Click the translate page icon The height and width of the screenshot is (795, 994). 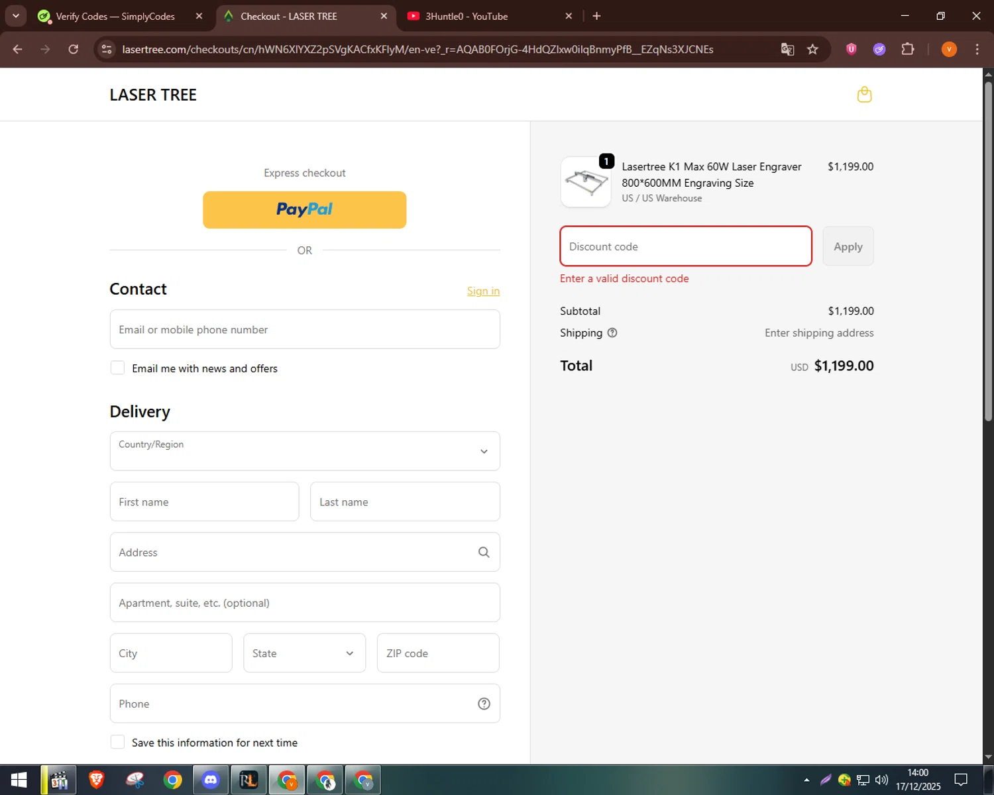pyautogui.click(x=787, y=49)
